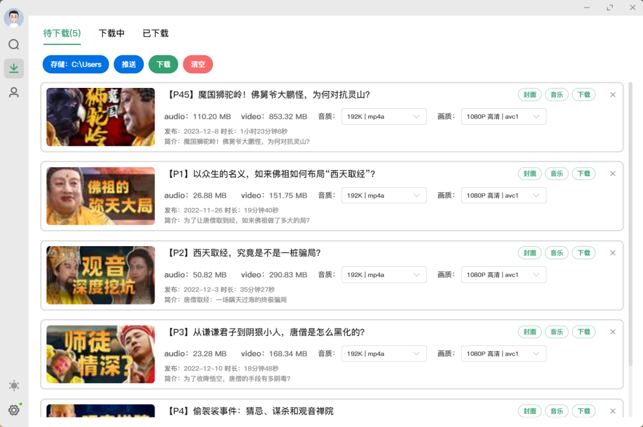Expand the audio quality dropdown on the P3 row
This screenshot has height=427, width=643.
(x=384, y=354)
